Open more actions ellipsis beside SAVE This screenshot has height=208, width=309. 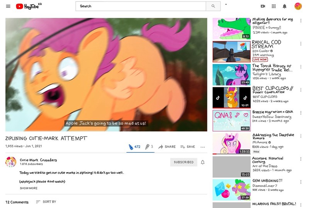coord(203,147)
